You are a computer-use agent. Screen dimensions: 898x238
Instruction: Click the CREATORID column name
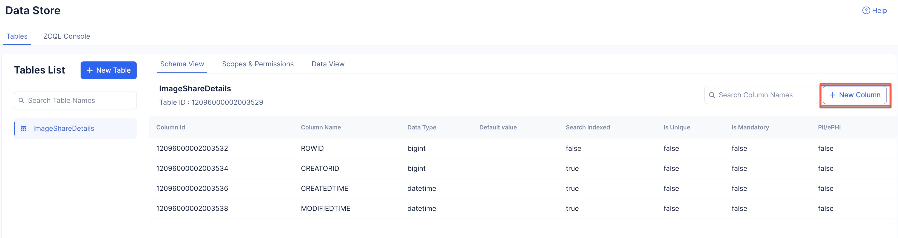click(x=320, y=168)
